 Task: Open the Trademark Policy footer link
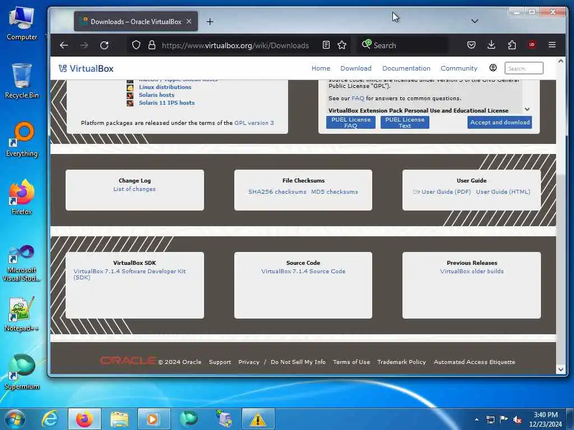point(401,362)
